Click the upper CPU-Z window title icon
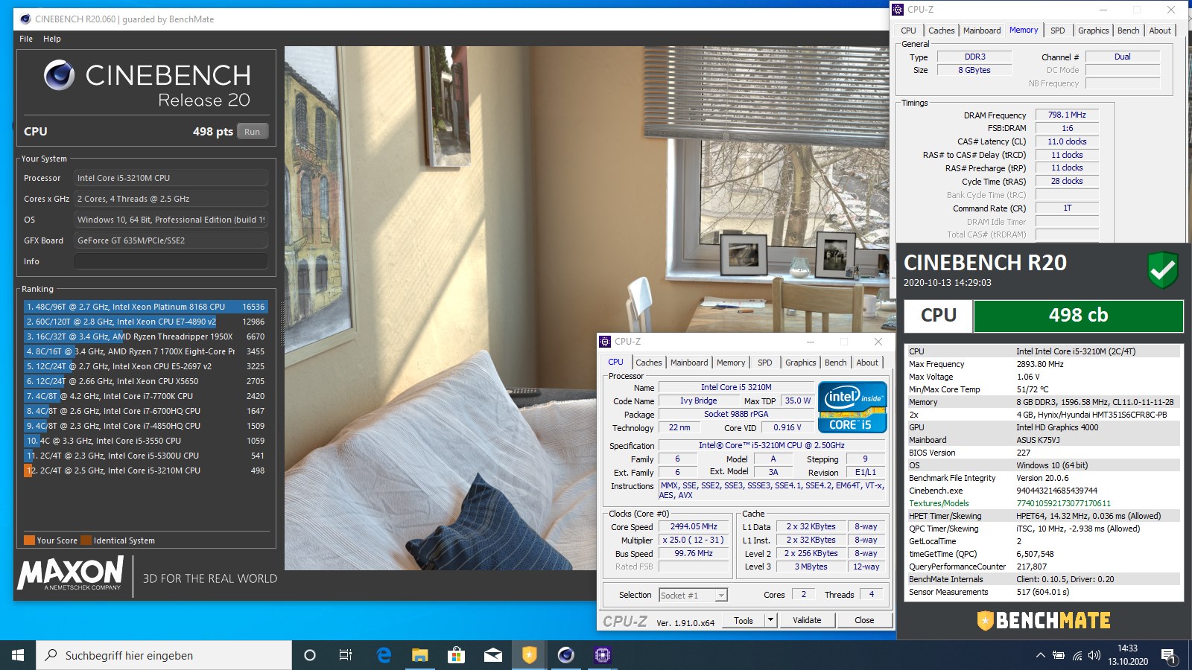Screen dimensions: 1192x670 pos(898,10)
